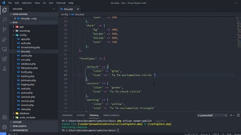Image resolution: width=241 pixels, height=135 pixels.
Task: Close the btui.php editor tab
Action: (78, 9)
